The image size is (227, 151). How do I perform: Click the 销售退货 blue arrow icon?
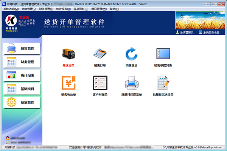131,55
